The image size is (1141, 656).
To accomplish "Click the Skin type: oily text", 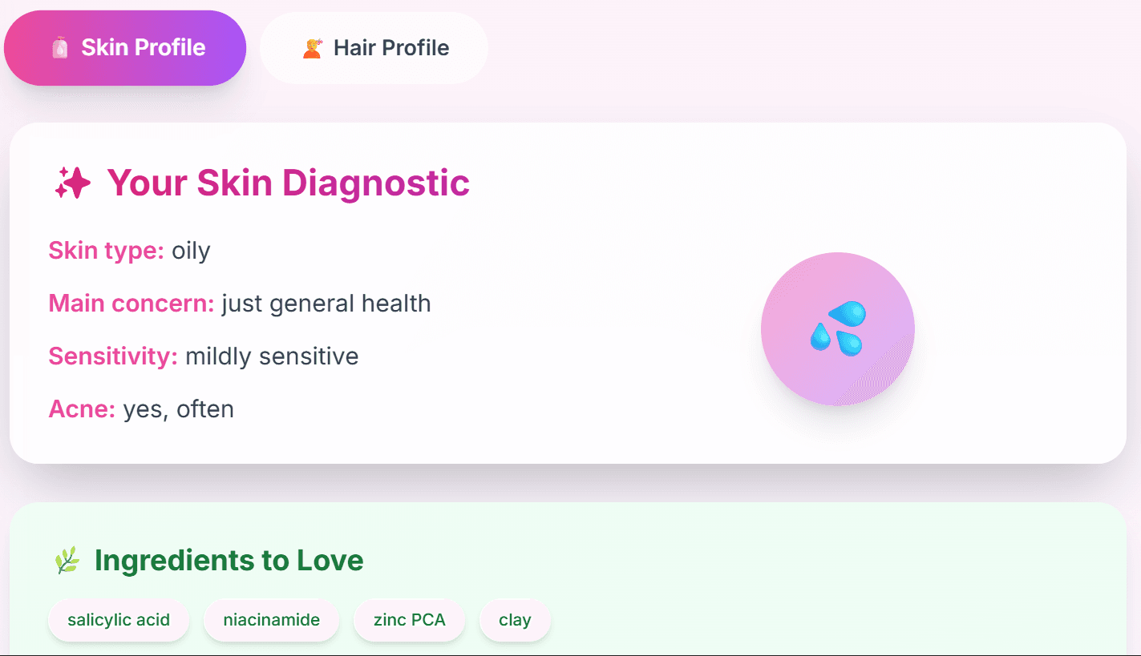I will (129, 250).
